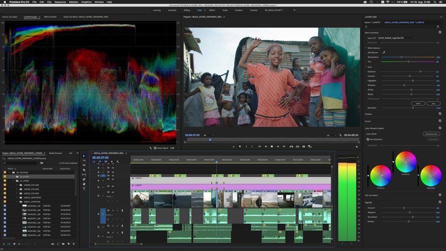Switch to Effect Controls tab
Viewport: 446px width, 251px height.
(x=50, y=17)
